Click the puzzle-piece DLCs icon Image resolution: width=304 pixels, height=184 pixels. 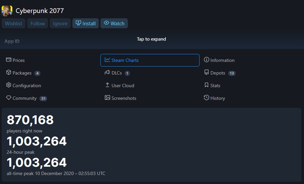click(107, 73)
